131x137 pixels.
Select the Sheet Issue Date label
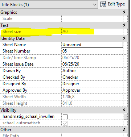point(18,64)
